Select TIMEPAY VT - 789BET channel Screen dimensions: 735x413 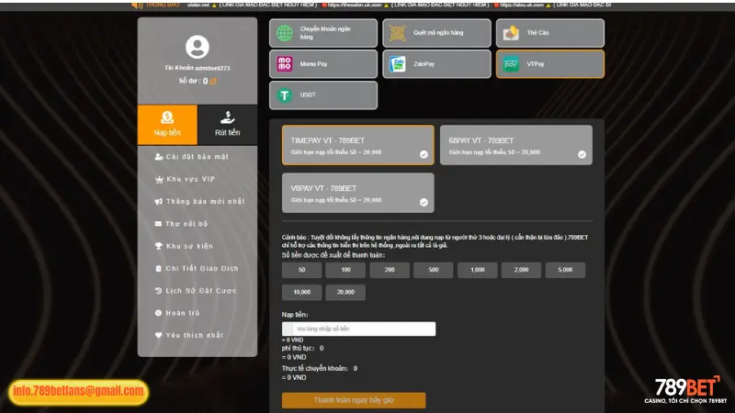pos(358,145)
